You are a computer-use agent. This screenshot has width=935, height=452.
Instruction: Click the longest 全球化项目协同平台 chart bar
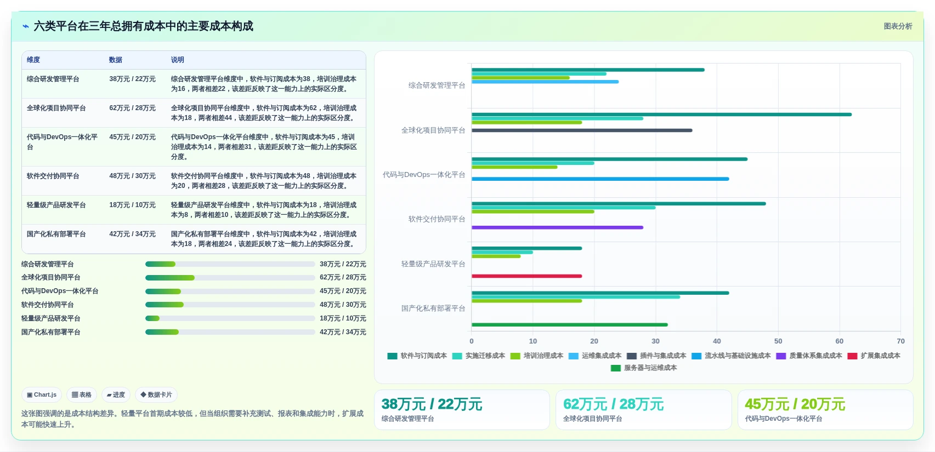coord(661,115)
